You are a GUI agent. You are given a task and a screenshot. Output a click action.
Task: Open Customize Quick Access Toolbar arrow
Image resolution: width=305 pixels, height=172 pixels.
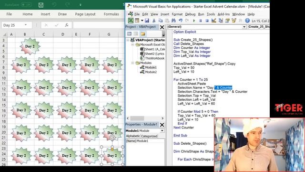(81, 5)
